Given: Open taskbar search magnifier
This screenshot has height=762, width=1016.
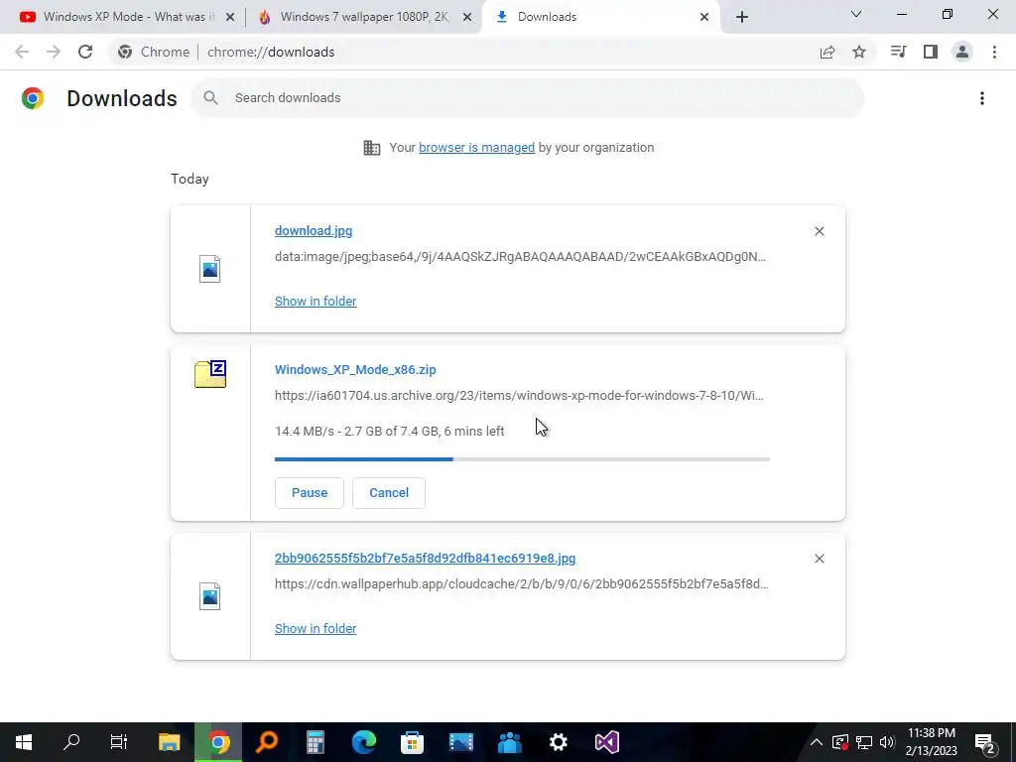Looking at the screenshot, I should tap(71, 742).
